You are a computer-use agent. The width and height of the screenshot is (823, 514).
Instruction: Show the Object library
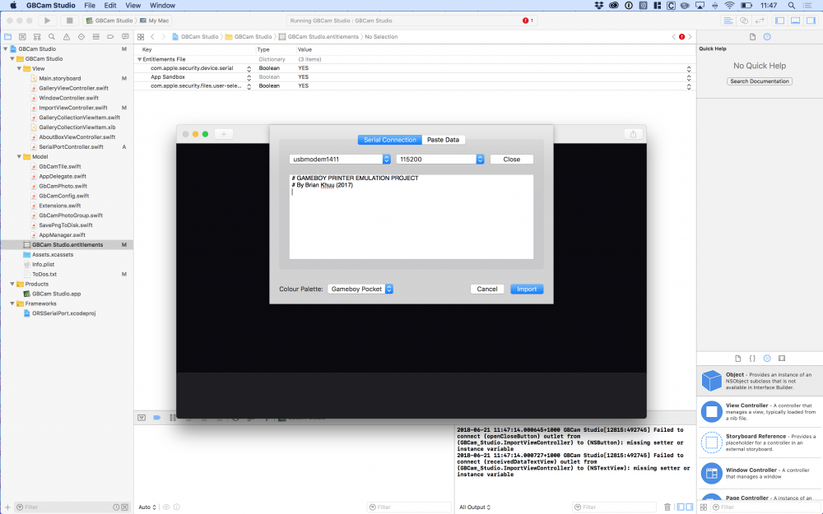pyautogui.click(x=767, y=359)
